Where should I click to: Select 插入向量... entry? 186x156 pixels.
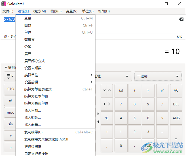[56, 125]
